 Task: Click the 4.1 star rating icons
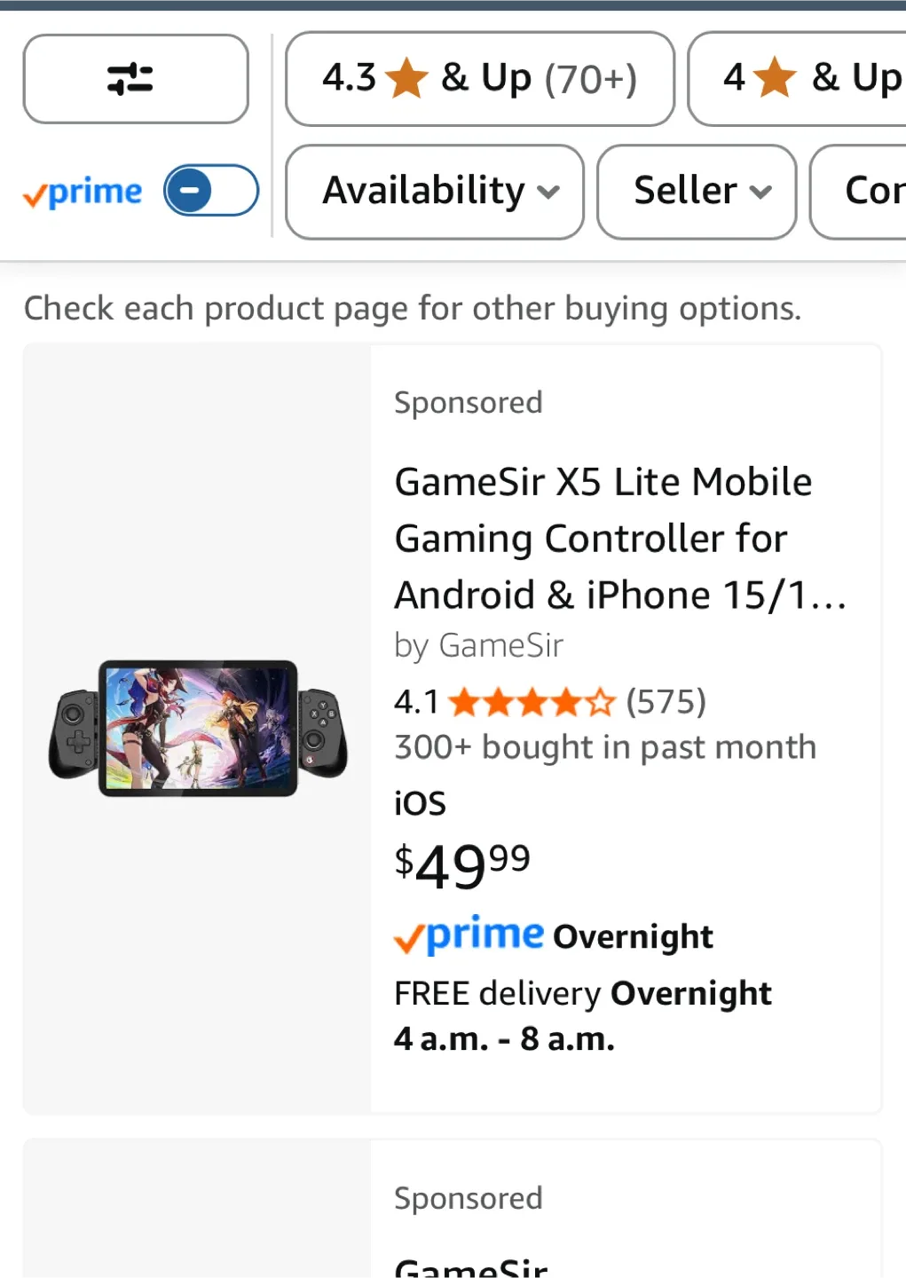click(x=531, y=703)
